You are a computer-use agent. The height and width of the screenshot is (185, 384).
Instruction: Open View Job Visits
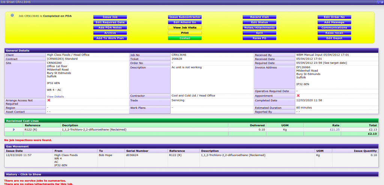click(x=184, y=28)
